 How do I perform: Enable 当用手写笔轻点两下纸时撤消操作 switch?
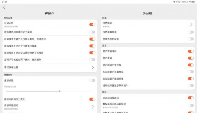pos(92,59)
